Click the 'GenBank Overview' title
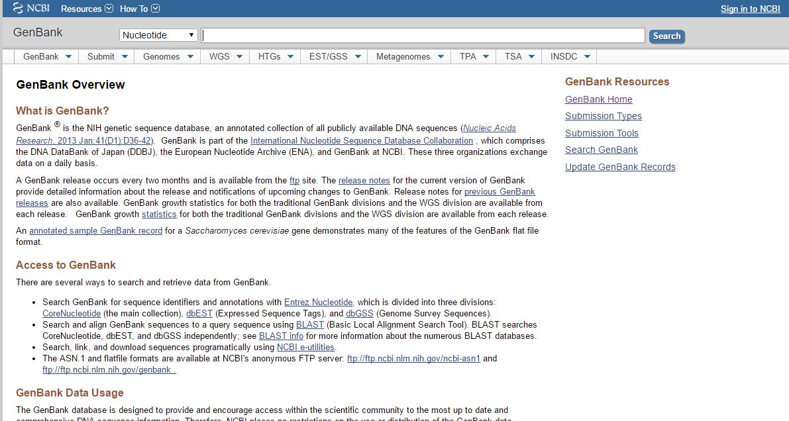789x421 pixels. click(x=70, y=85)
